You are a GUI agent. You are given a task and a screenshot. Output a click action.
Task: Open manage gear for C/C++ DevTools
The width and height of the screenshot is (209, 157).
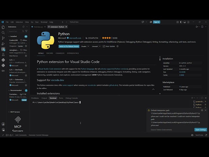(26, 76)
